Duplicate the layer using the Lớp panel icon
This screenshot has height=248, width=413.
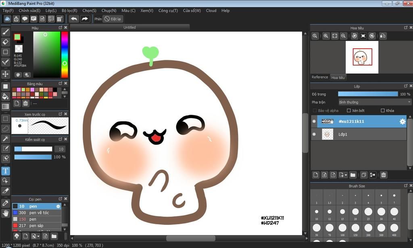tap(364, 175)
